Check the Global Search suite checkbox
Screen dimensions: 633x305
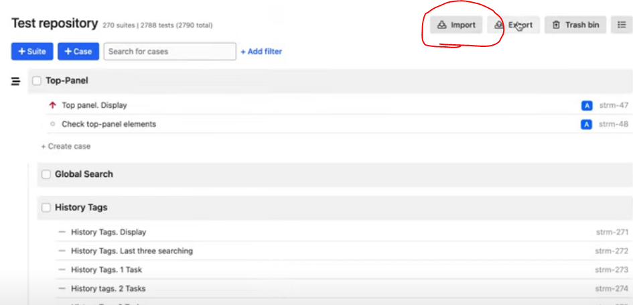[x=46, y=174]
